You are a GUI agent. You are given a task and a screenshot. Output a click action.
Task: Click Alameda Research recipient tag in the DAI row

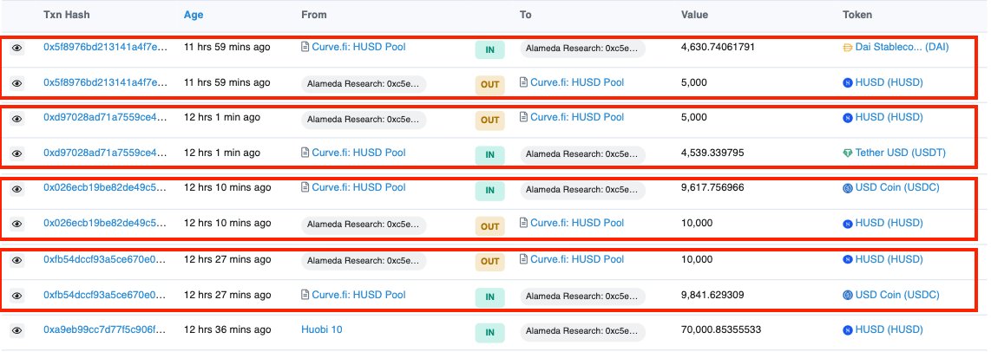click(582, 49)
